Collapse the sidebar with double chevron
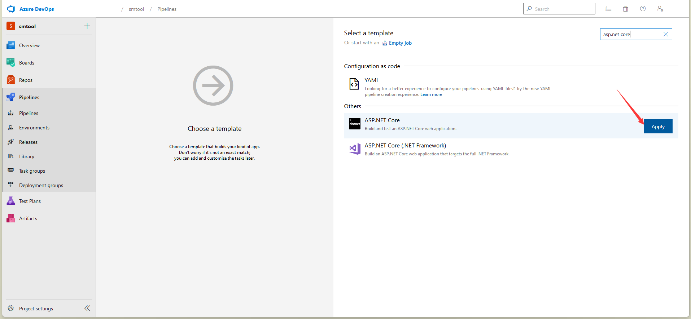The width and height of the screenshot is (691, 319). pyautogui.click(x=87, y=308)
